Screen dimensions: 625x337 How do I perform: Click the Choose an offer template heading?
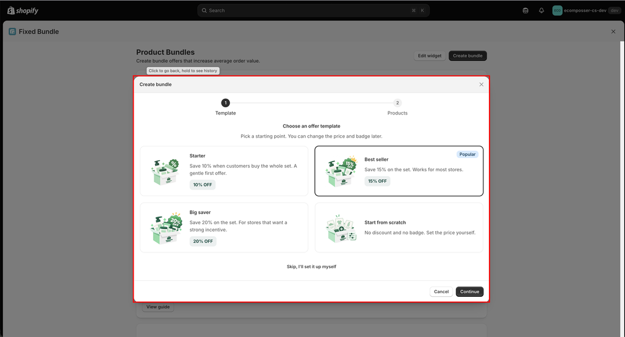(x=311, y=126)
